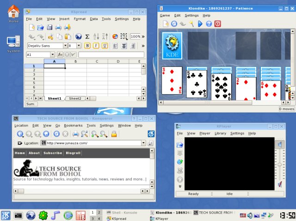Screen dimensions: 296x221
Task: Click the KSpread vertical scrollbar thumb
Action: pyautogui.click(x=143, y=72)
